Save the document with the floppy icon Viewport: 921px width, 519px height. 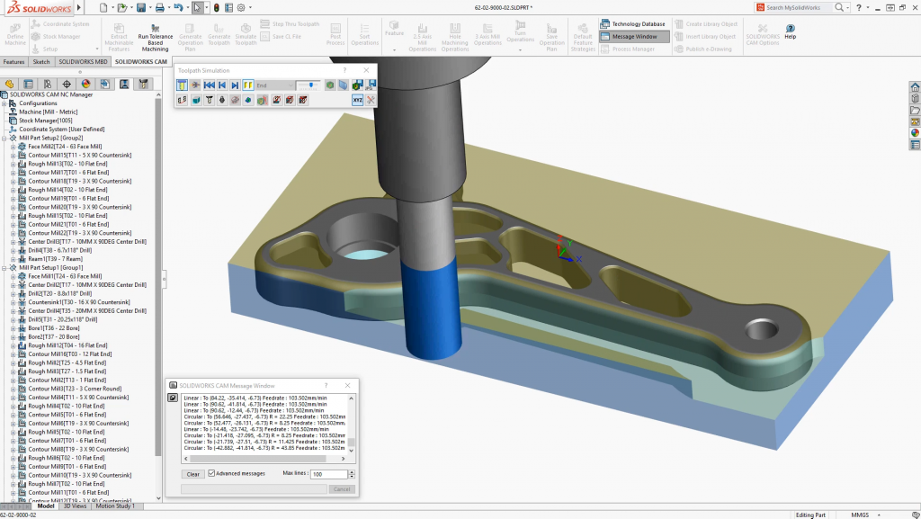tap(141, 7)
